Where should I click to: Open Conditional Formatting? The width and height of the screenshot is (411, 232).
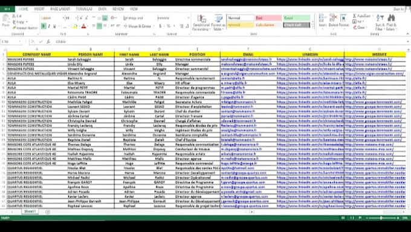201,22
